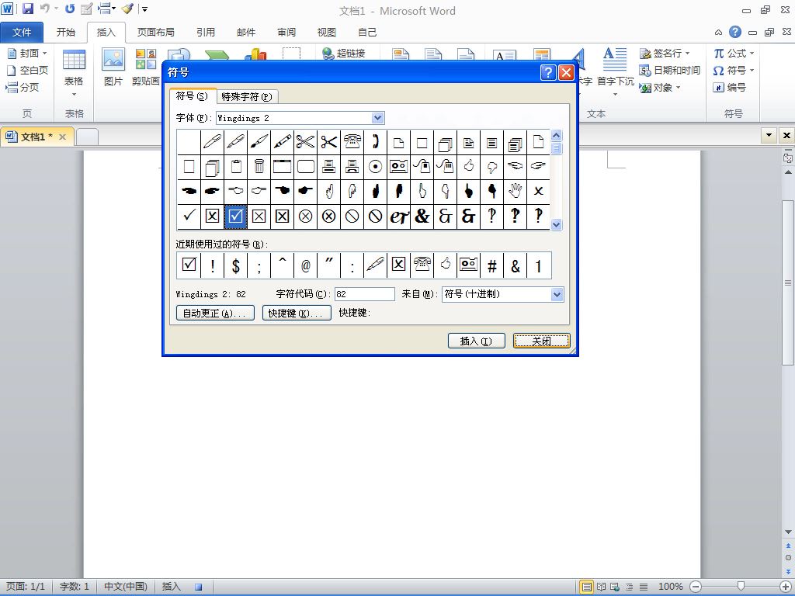Click the Save icon in quick access toolbar
Image resolution: width=795 pixels, height=596 pixels.
27,9
